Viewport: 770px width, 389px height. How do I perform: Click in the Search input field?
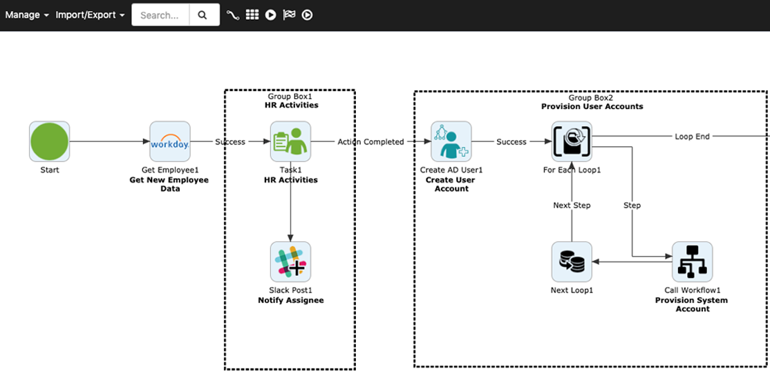pos(160,14)
